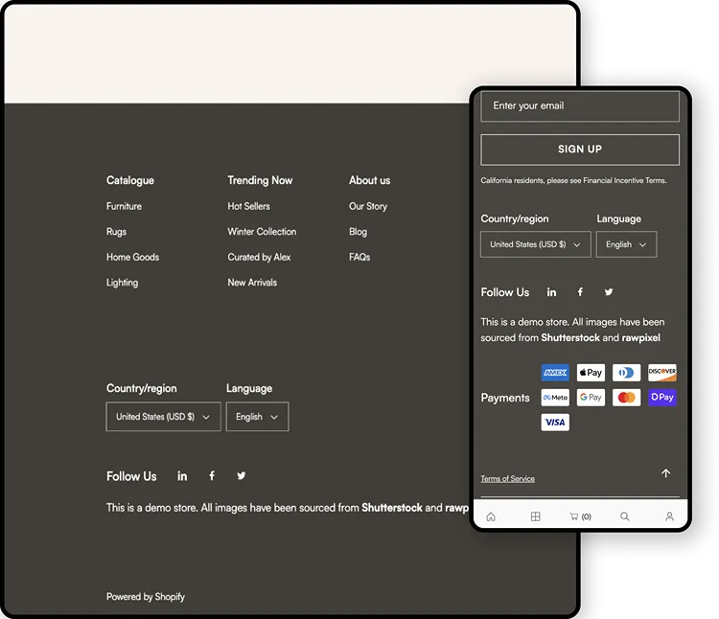
Task: Open the Hot Sellers link
Action: pyautogui.click(x=248, y=206)
